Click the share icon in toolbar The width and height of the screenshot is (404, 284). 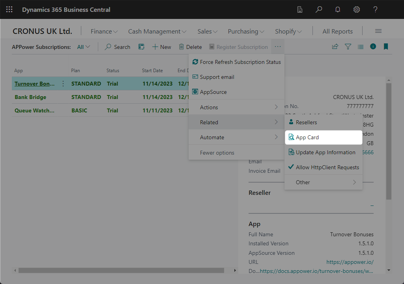pos(335,47)
